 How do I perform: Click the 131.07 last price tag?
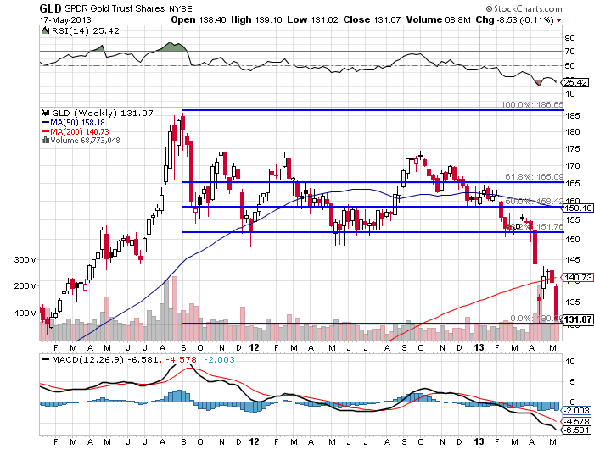point(577,319)
